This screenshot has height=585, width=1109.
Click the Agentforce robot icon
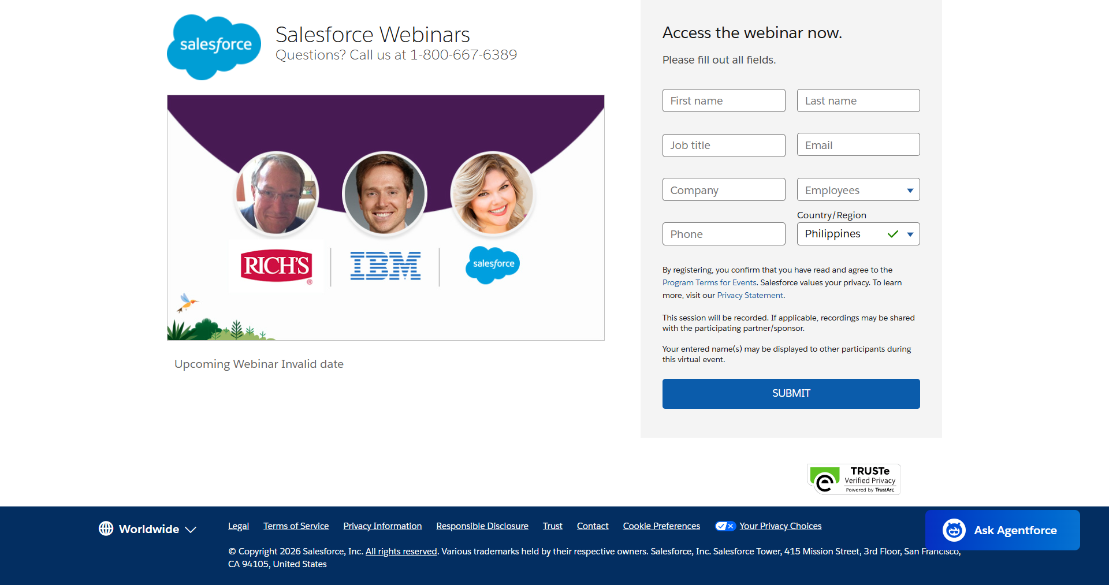coord(954,530)
